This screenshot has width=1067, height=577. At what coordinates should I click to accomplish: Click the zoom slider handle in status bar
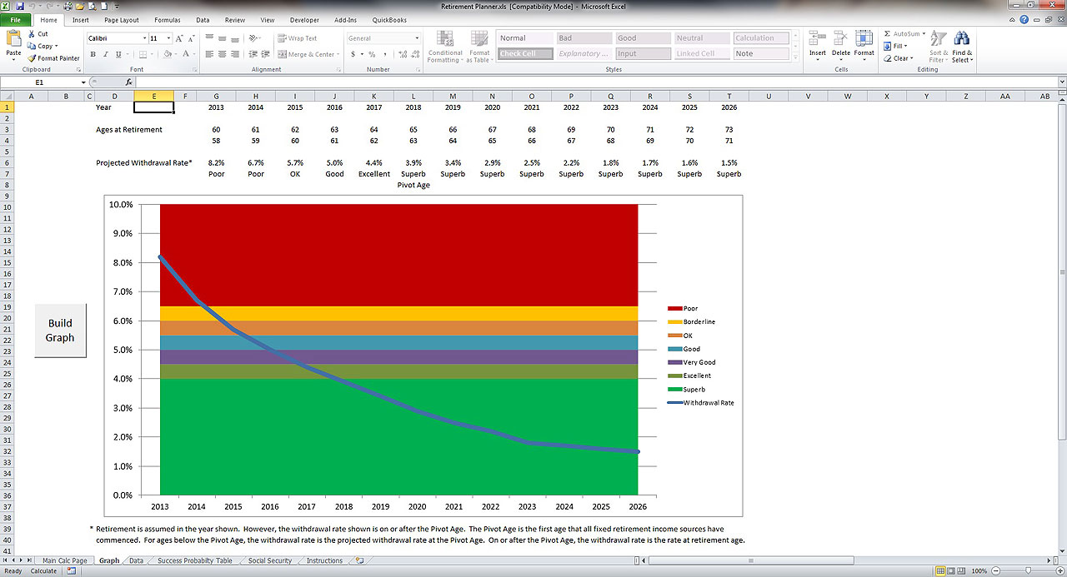point(1028,571)
